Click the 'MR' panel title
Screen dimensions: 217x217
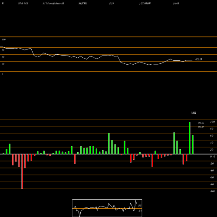(194, 113)
